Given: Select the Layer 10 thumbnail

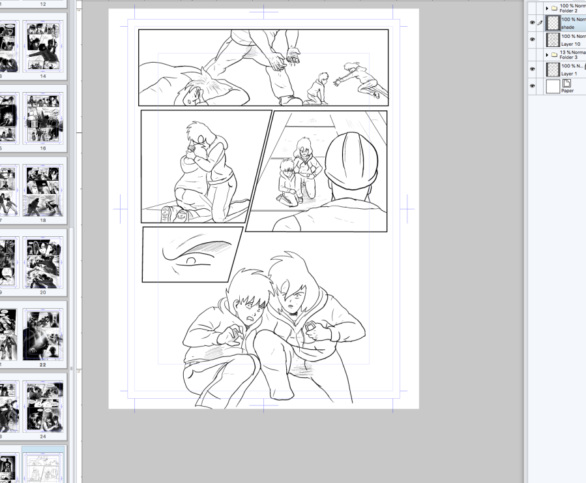Looking at the screenshot, I should (x=553, y=40).
